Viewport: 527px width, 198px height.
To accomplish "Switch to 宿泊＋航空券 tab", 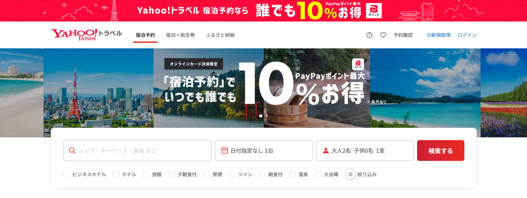I will 180,35.
